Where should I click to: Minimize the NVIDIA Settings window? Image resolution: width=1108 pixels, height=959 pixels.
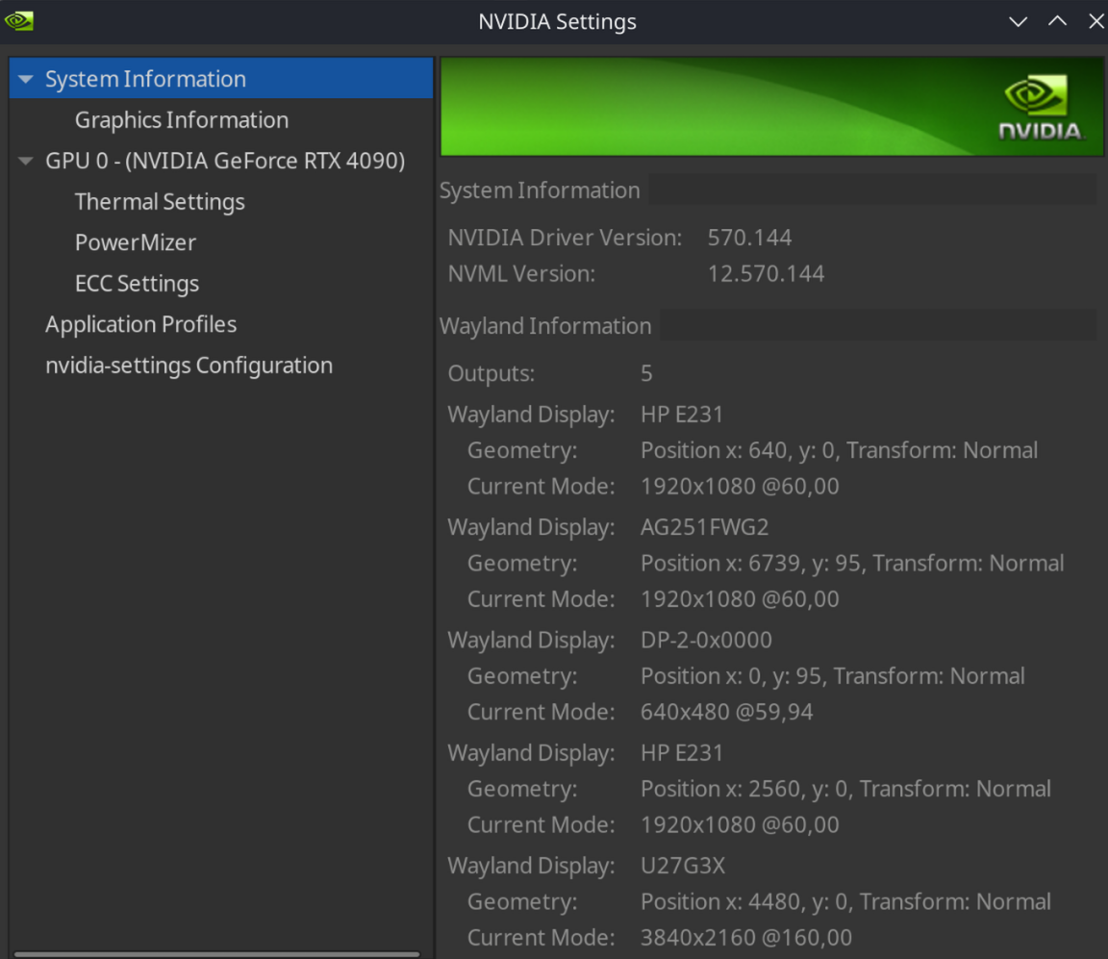(1018, 21)
